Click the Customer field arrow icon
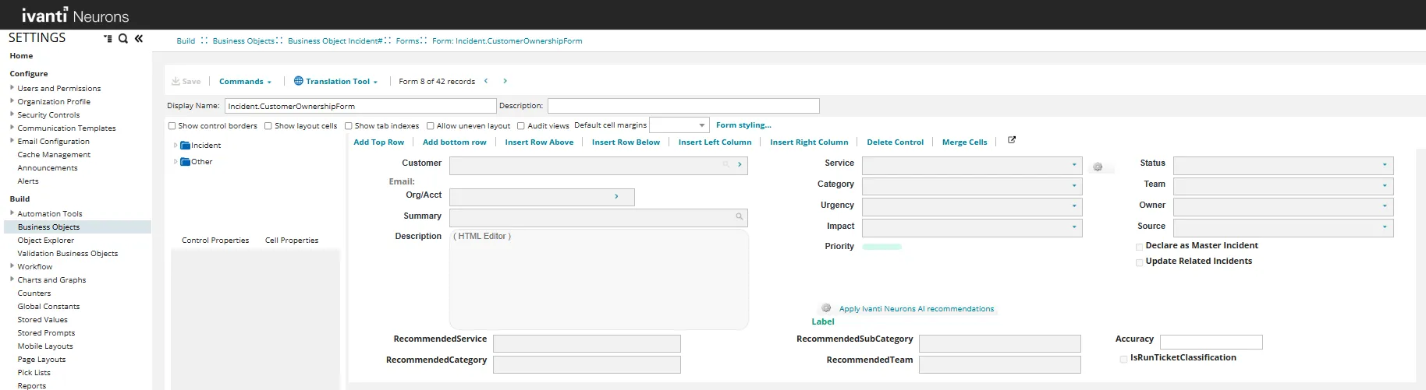Screen dimensions: 1426x390 pos(740,164)
